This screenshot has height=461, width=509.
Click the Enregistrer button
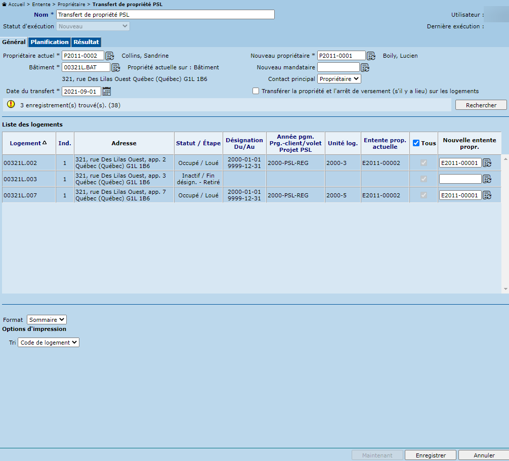(x=431, y=455)
